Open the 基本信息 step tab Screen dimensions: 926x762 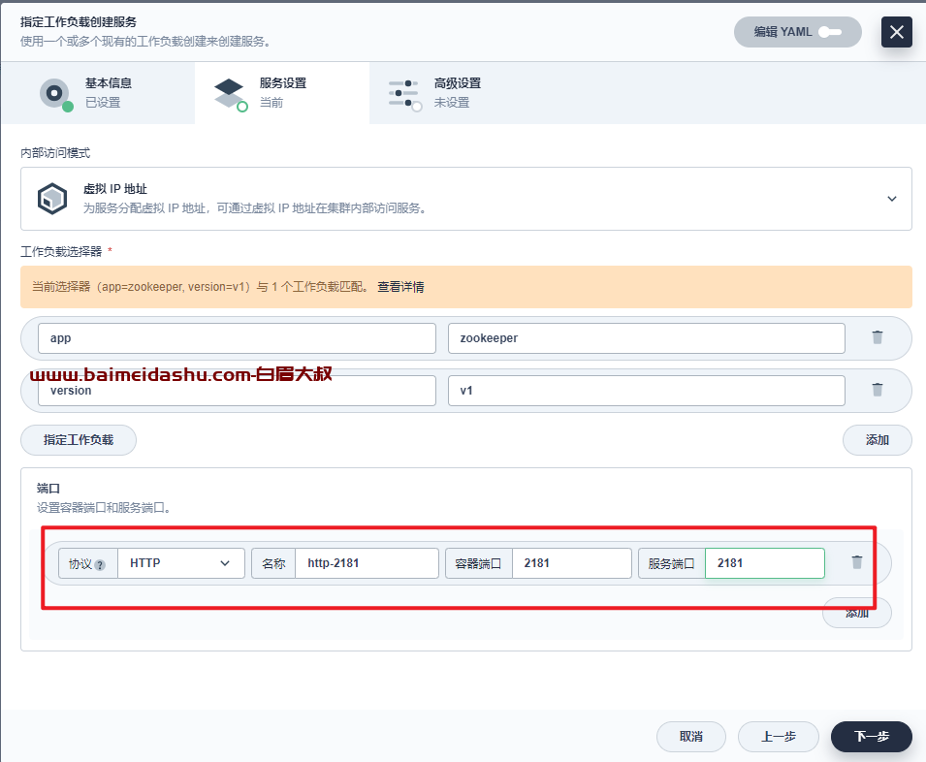click(97, 93)
